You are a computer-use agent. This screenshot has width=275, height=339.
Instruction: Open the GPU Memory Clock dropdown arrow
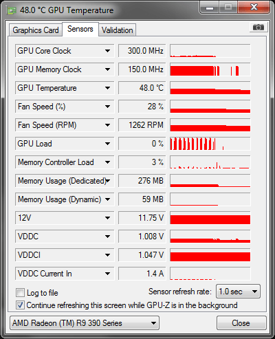pyautogui.click(x=107, y=69)
